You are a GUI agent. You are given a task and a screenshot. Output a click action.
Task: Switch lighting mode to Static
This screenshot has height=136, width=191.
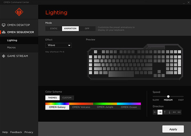(x=54, y=29)
